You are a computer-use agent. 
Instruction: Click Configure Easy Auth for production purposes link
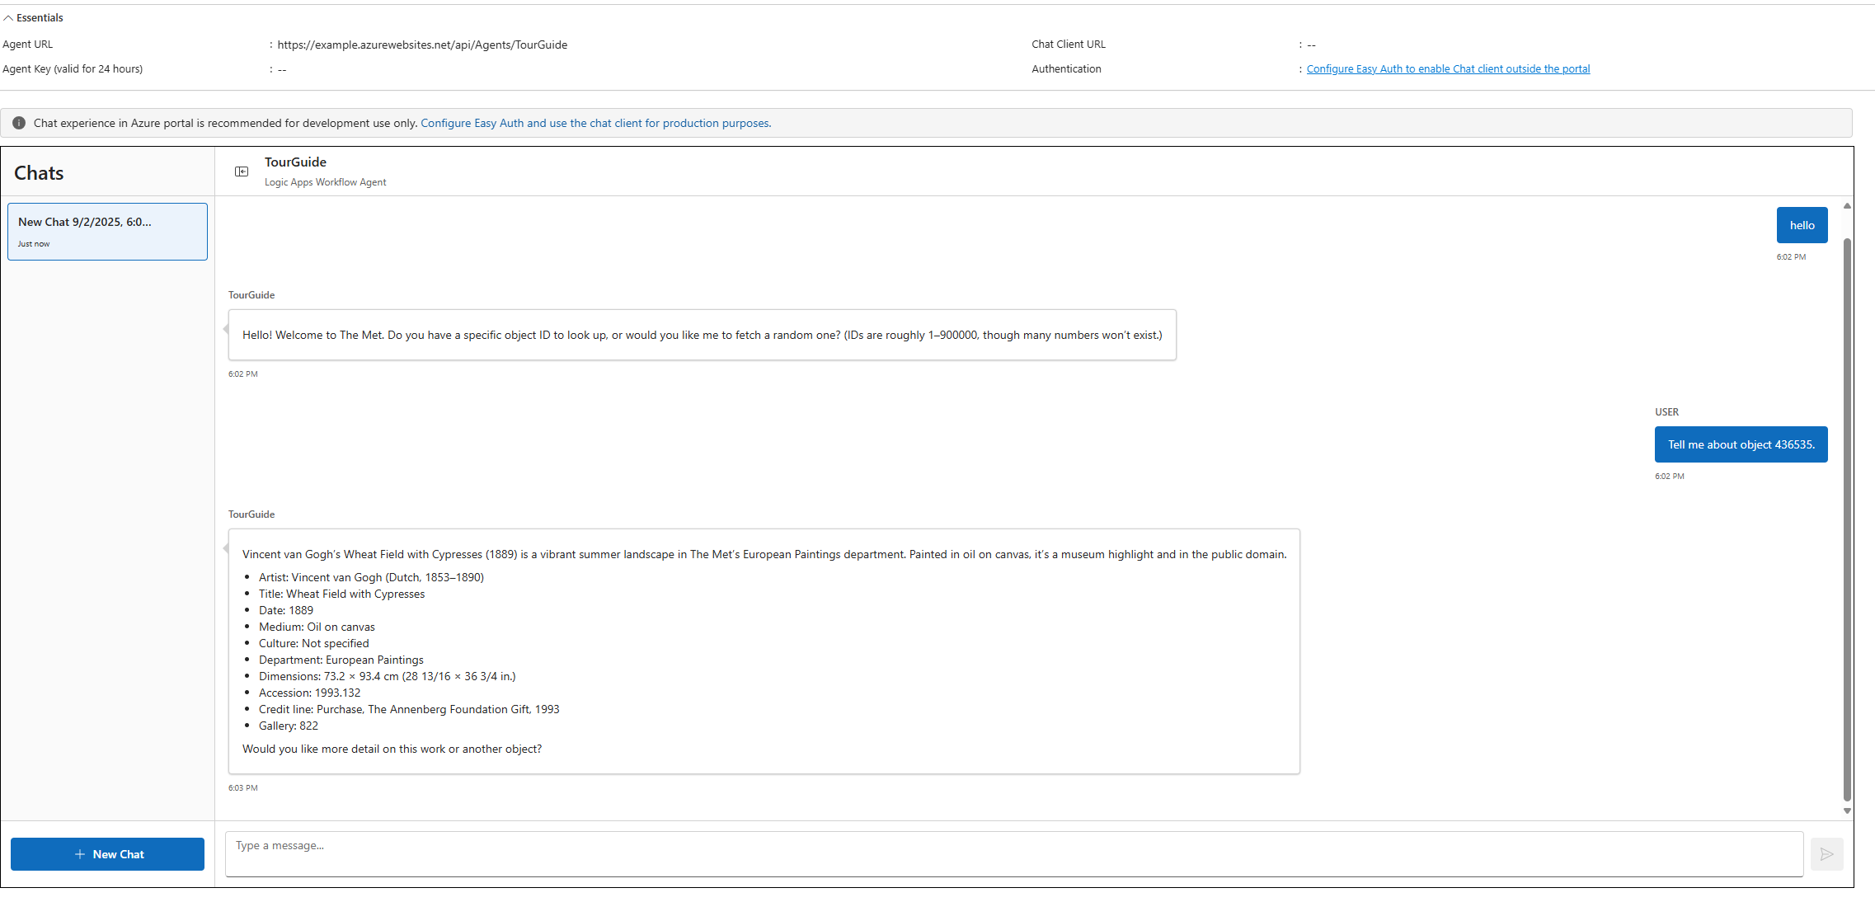[x=595, y=122]
